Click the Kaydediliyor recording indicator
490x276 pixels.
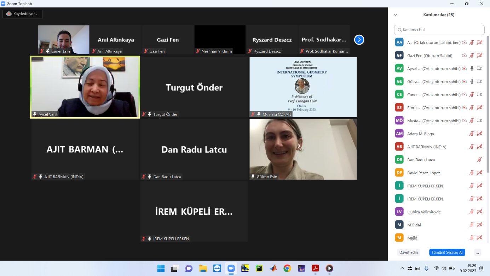point(22,14)
